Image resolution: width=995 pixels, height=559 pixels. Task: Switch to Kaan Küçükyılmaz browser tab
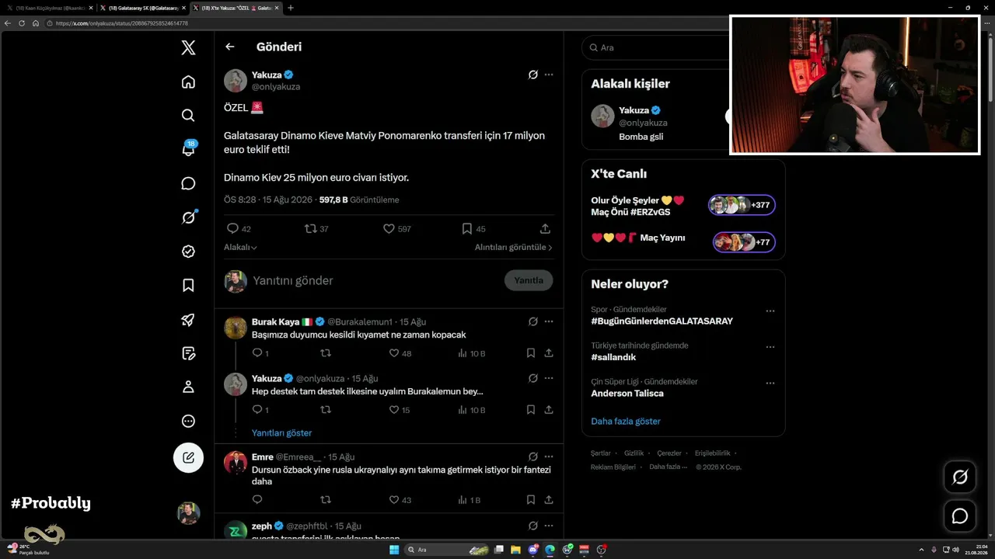[49, 8]
